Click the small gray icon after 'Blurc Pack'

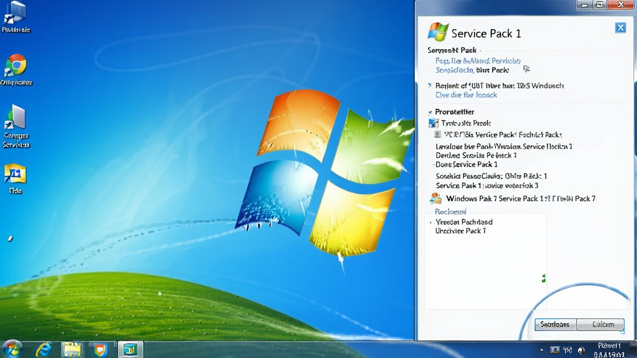tap(526, 69)
